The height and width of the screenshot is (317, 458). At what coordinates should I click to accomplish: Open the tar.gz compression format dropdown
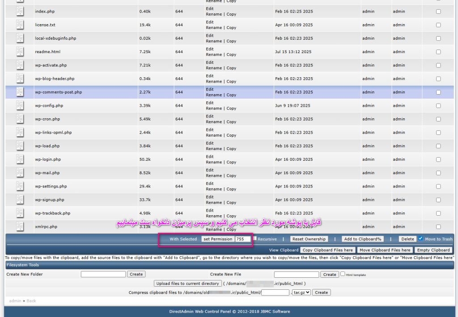coord(301,292)
